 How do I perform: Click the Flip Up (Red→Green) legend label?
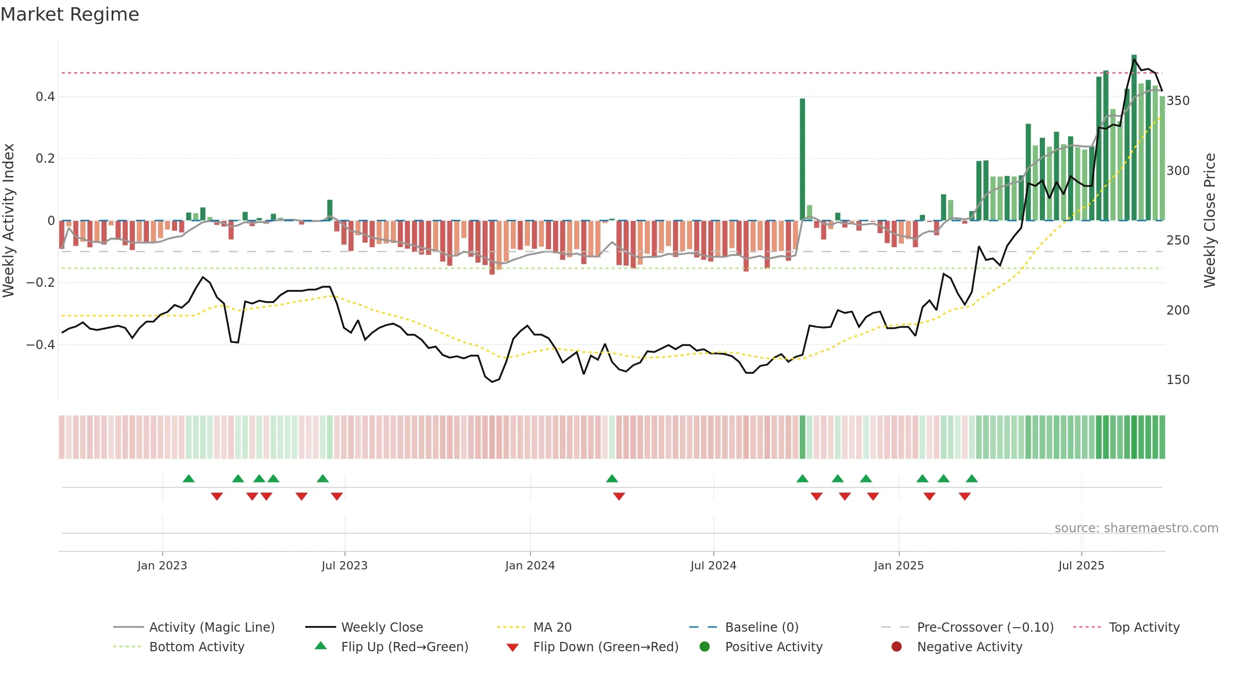[405, 647]
